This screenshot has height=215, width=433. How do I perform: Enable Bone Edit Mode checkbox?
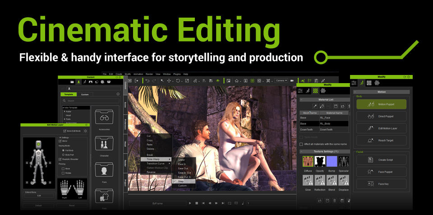pos(64,131)
